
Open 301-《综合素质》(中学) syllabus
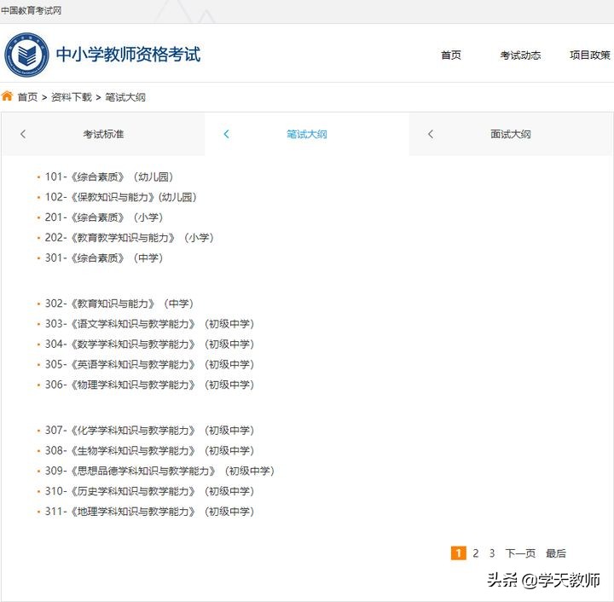coord(104,258)
